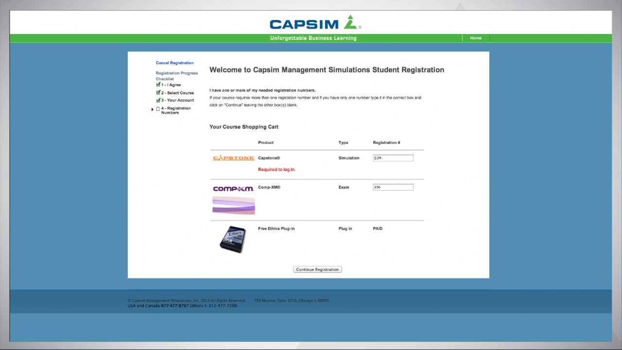Select the 'Required to log in.' text
622x350 pixels.
coord(276,170)
